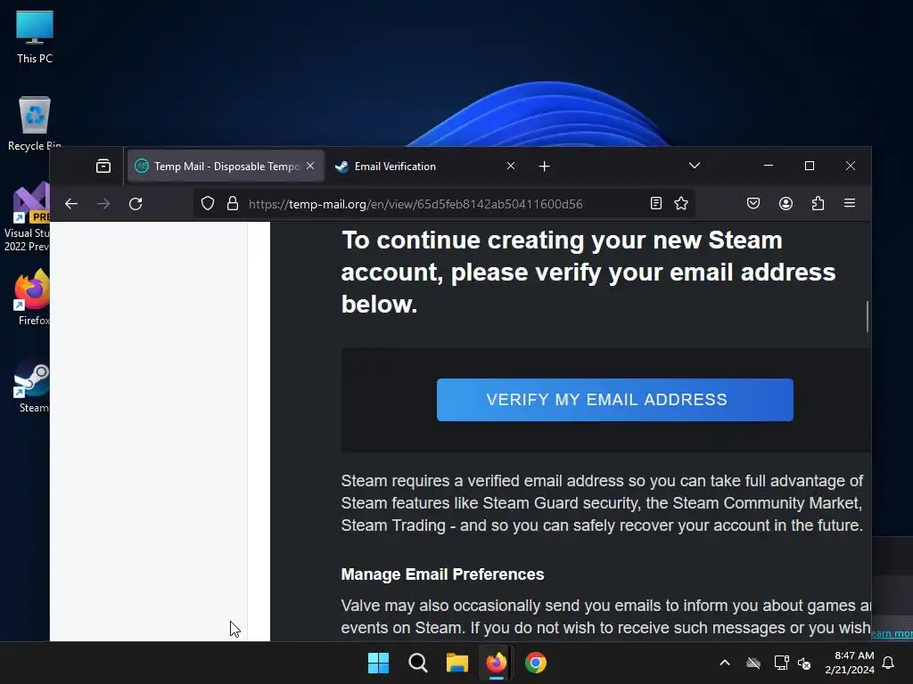Click the paragraph 'Steam requires a verified email address'
The width and height of the screenshot is (913, 684).
pos(602,503)
